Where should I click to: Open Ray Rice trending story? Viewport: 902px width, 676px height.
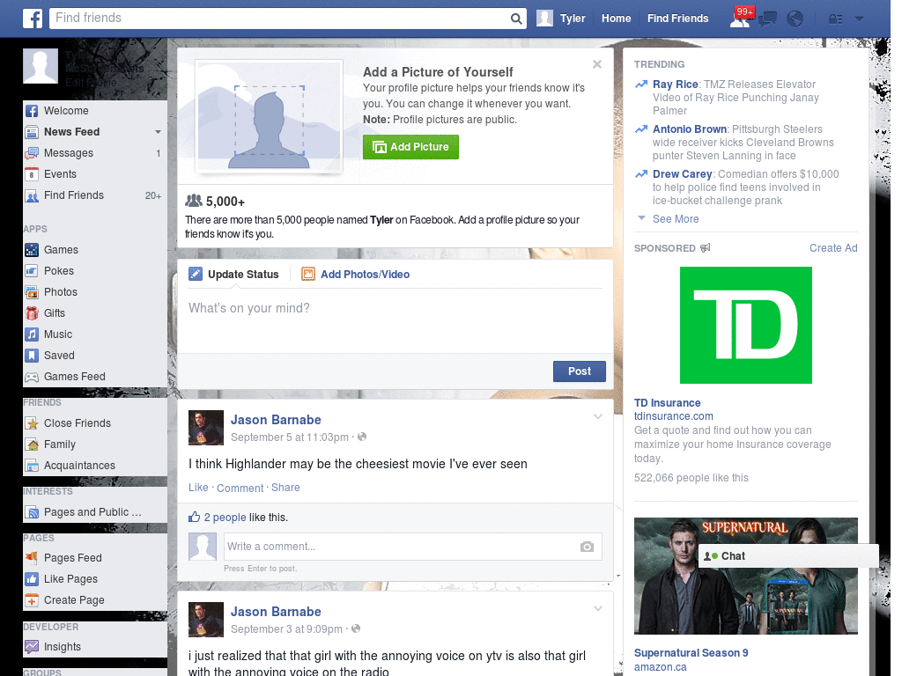pos(676,84)
